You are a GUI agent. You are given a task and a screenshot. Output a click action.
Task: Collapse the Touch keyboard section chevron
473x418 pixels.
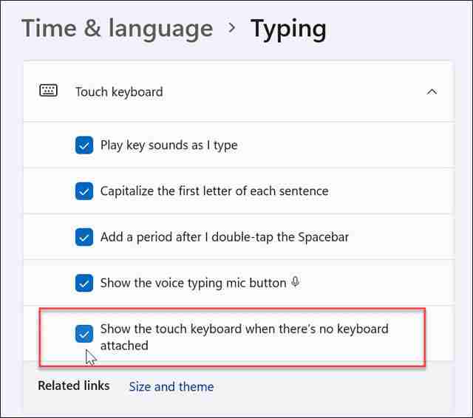(432, 92)
